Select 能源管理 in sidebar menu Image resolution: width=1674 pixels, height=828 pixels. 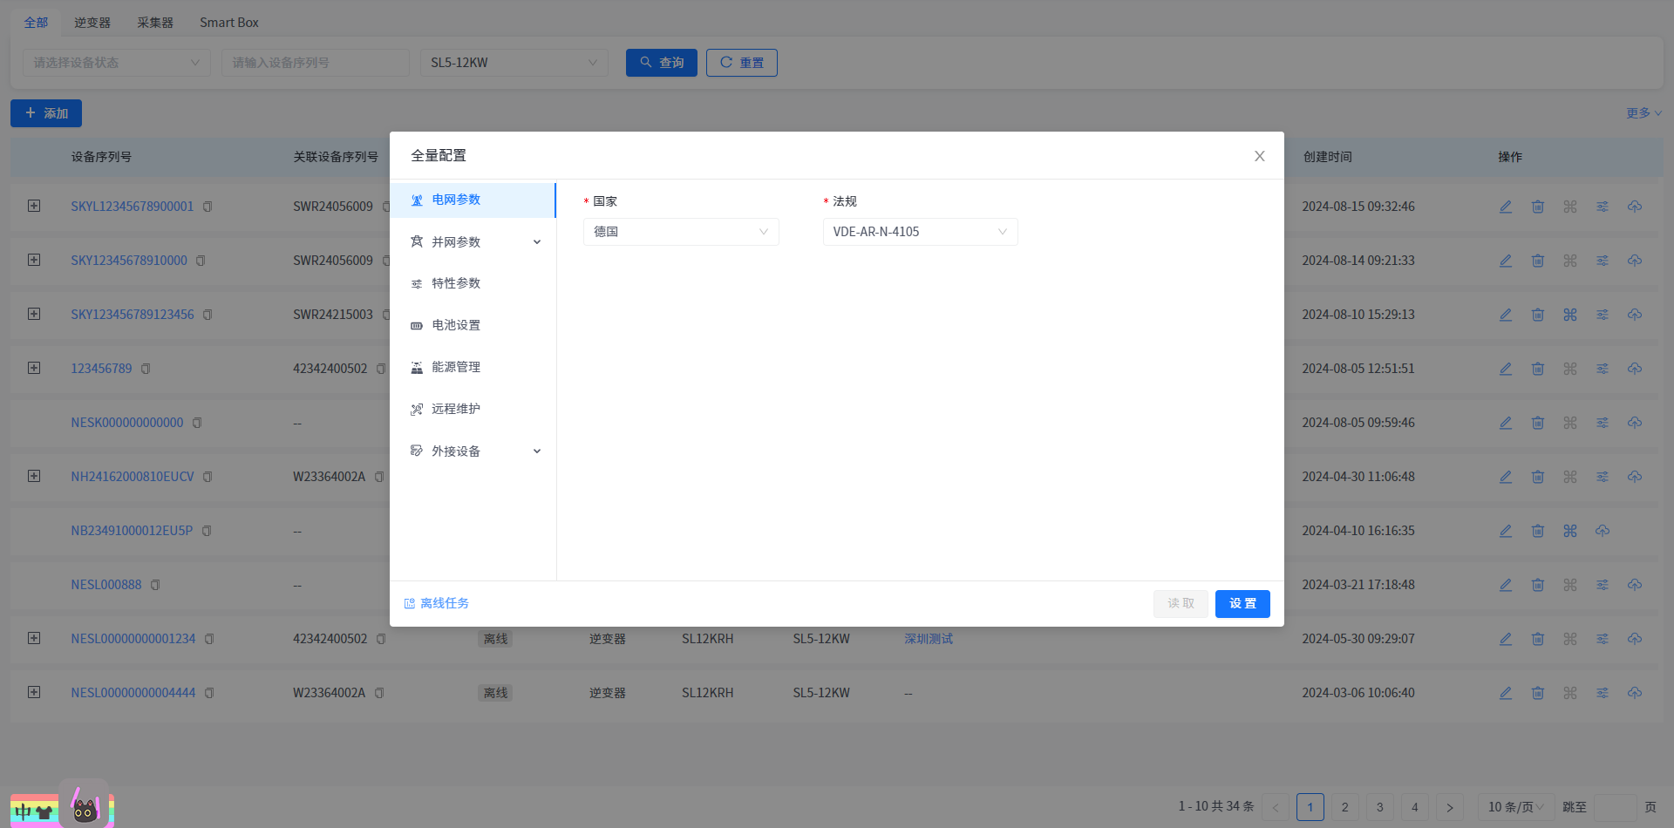[456, 367]
